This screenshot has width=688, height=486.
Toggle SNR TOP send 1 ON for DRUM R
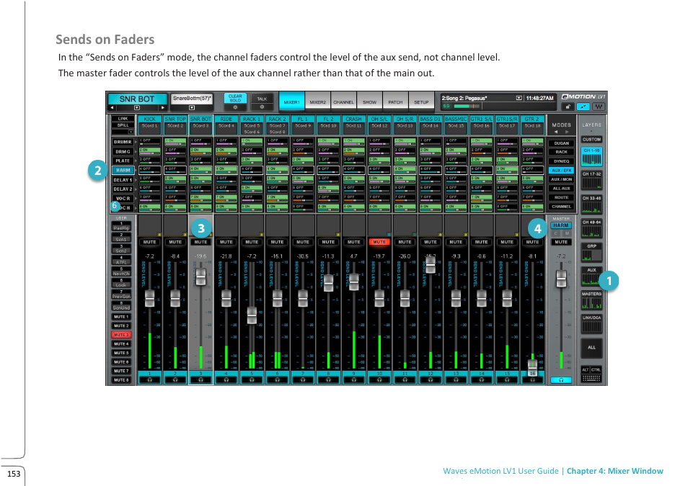(175, 142)
